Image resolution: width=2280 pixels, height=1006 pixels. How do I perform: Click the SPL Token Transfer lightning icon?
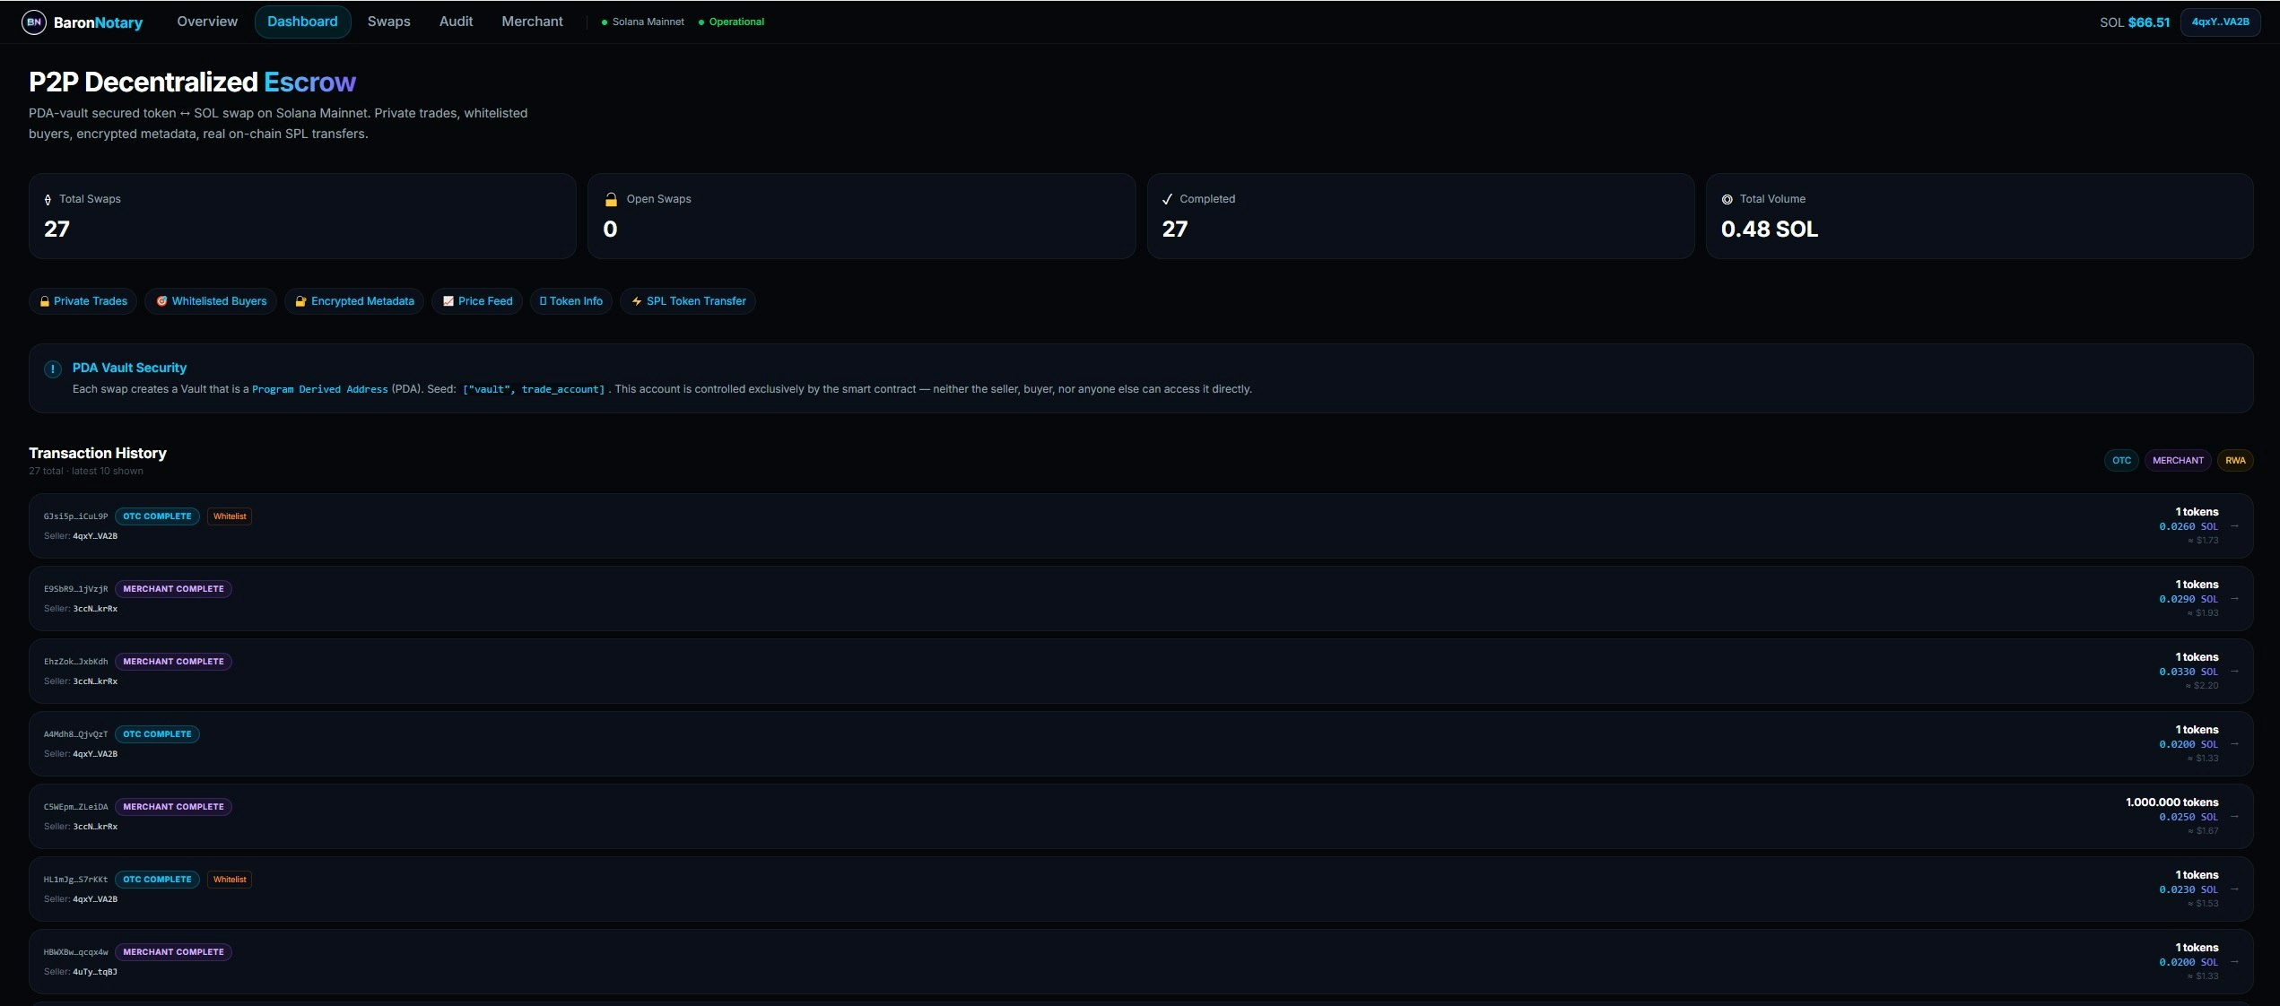coord(637,301)
